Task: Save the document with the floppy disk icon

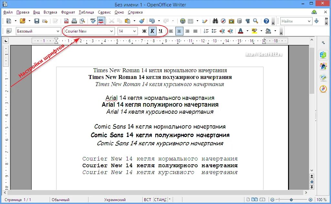Action: click(x=37, y=21)
